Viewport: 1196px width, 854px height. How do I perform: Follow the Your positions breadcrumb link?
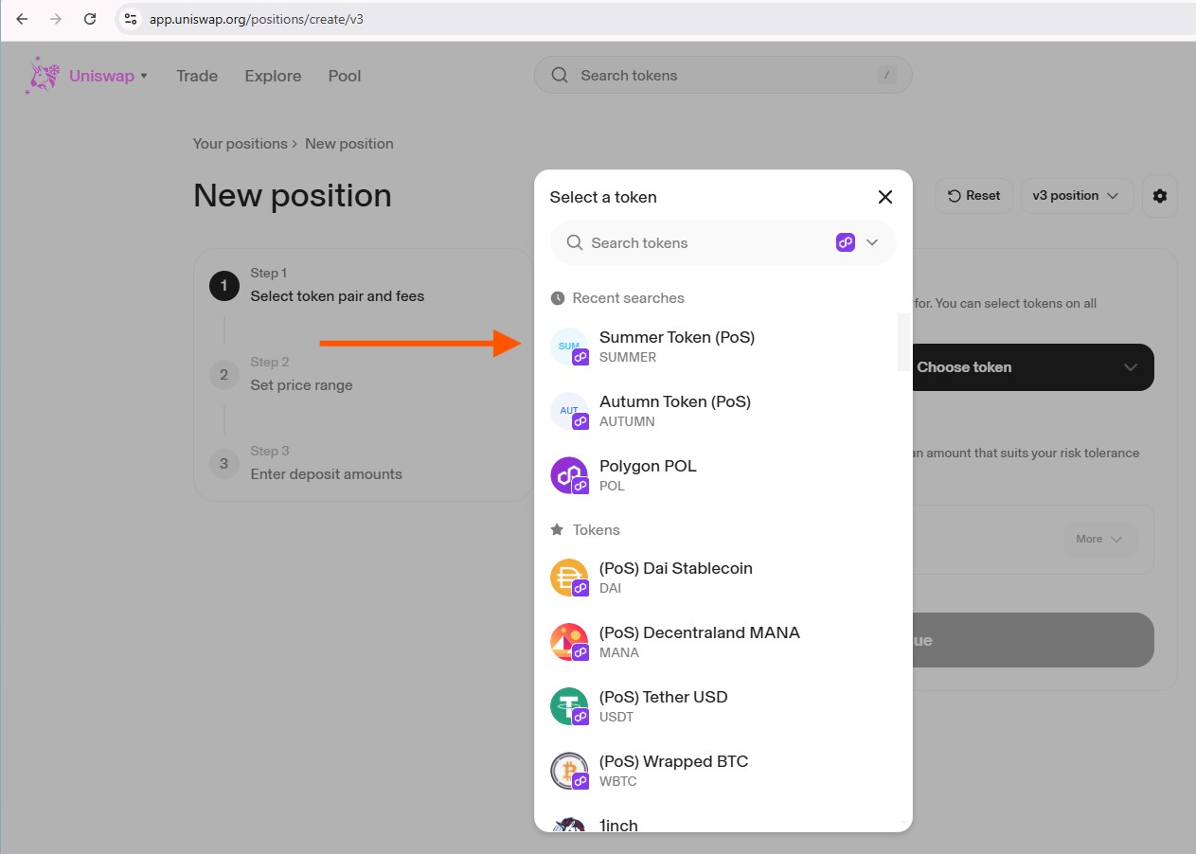(240, 144)
